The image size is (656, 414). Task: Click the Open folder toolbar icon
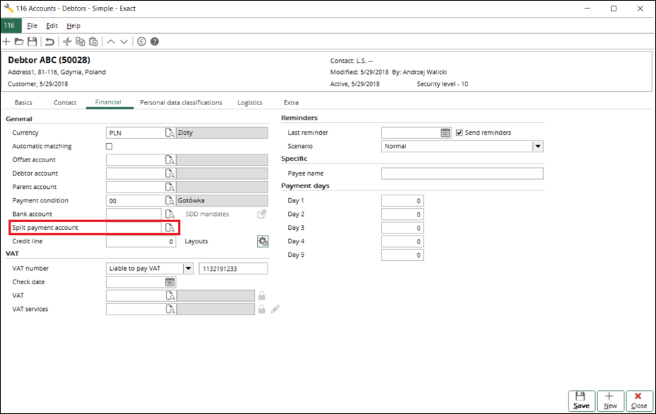(x=19, y=42)
